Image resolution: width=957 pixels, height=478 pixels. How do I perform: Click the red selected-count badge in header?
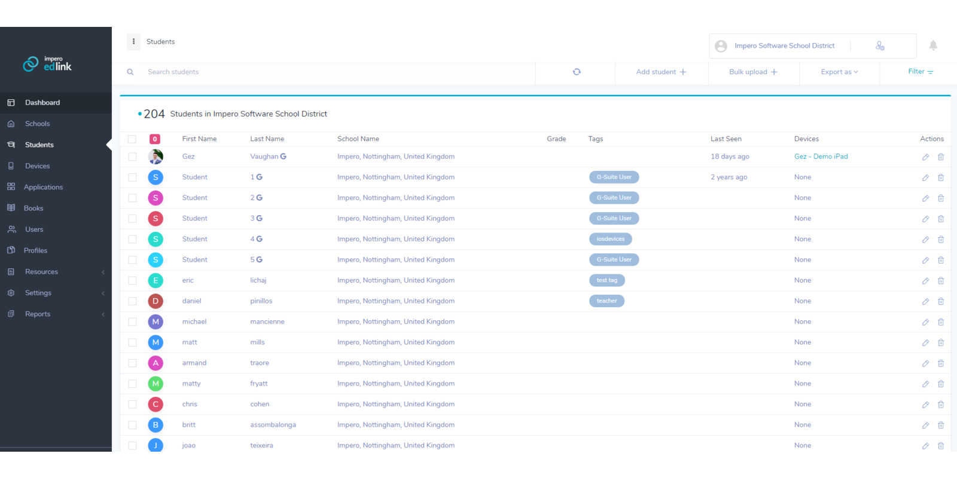coord(155,139)
